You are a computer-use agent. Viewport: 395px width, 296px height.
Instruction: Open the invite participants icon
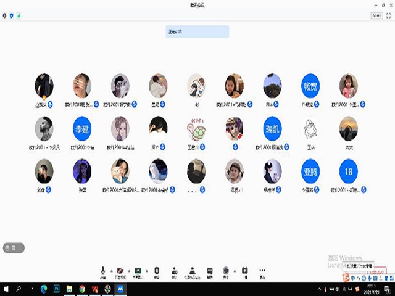175,271
